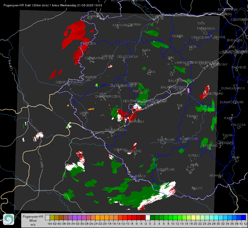
Task: Click the TAB town label
Action: [x=180, y=106]
